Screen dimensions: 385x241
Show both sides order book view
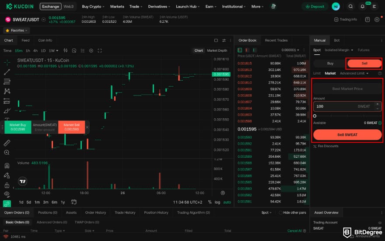(x=240, y=50)
